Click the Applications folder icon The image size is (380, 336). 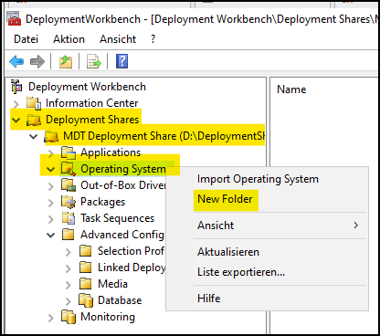pyautogui.click(x=69, y=152)
